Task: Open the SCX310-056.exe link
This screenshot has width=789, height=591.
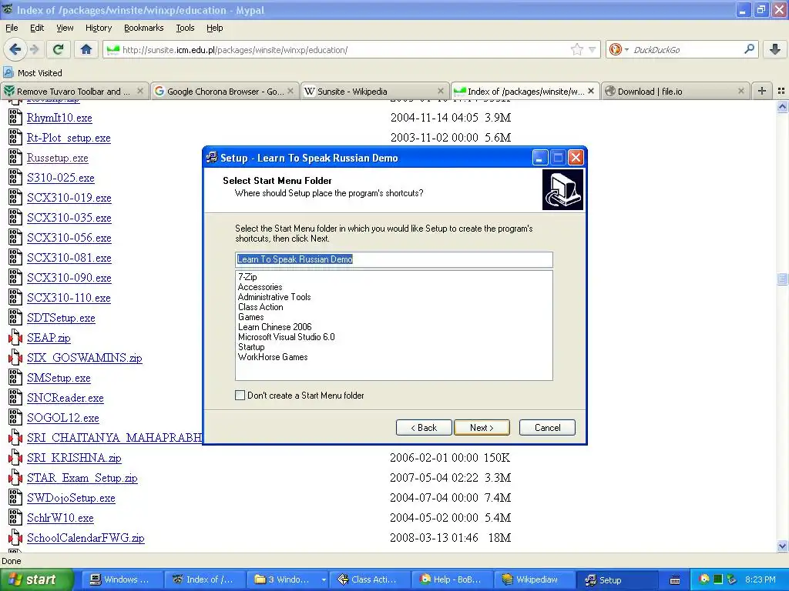Action: (69, 238)
